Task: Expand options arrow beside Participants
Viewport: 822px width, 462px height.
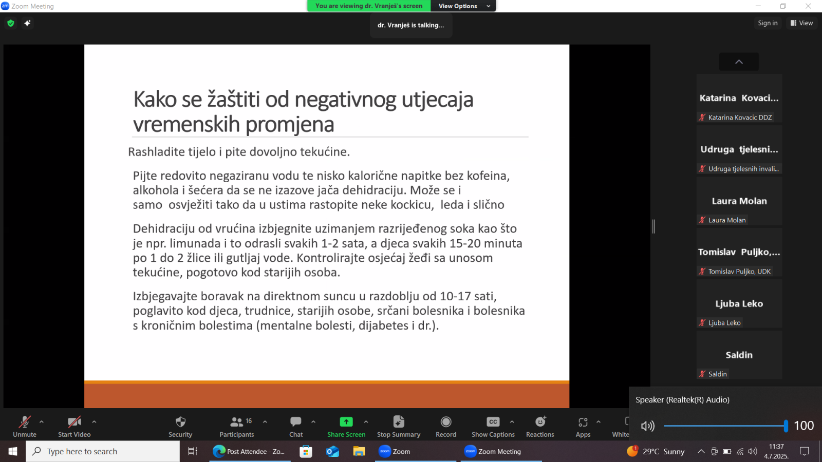Action: click(x=265, y=422)
